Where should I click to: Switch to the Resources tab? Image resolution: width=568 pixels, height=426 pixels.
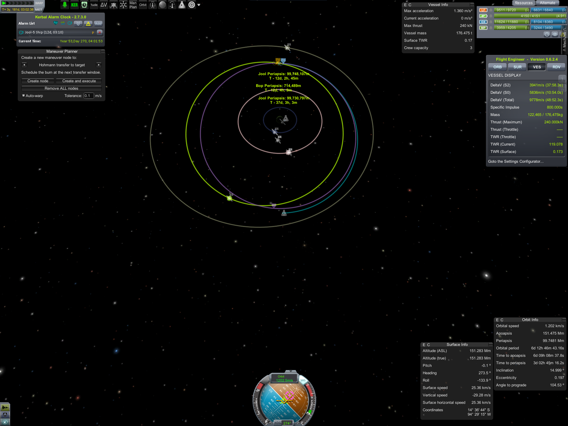pyautogui.click(x=524, y=3)
